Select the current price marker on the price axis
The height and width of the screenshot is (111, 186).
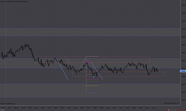(x=183, y=71)
